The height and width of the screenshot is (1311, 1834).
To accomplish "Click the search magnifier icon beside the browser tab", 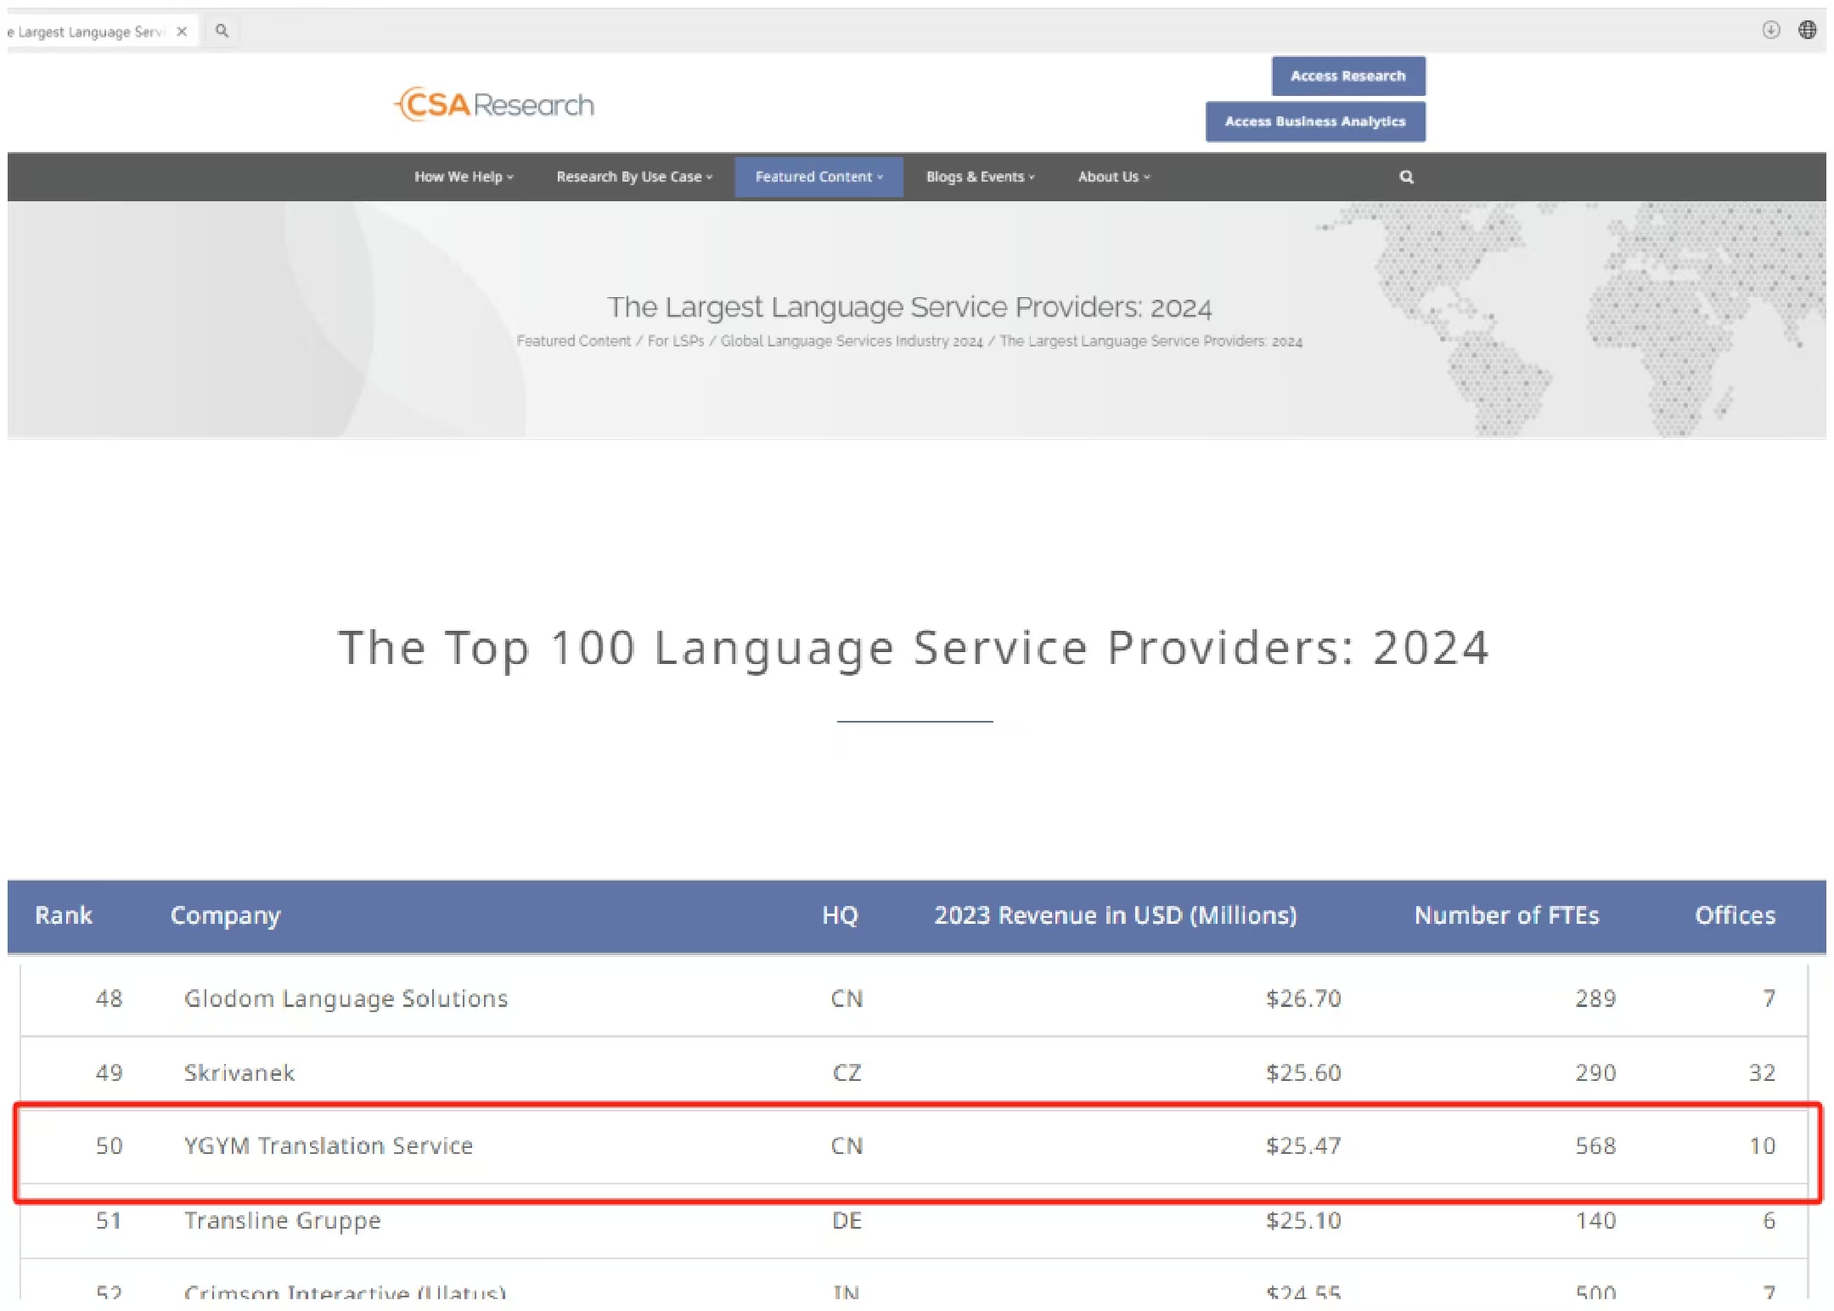I will 222,31.
